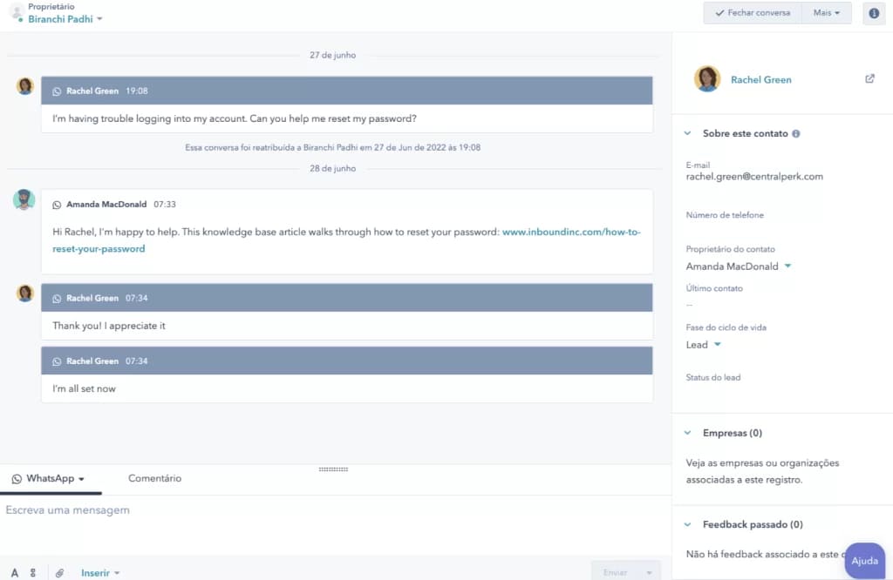Click the attachment paperclip icon

click(x=59, y=572)
